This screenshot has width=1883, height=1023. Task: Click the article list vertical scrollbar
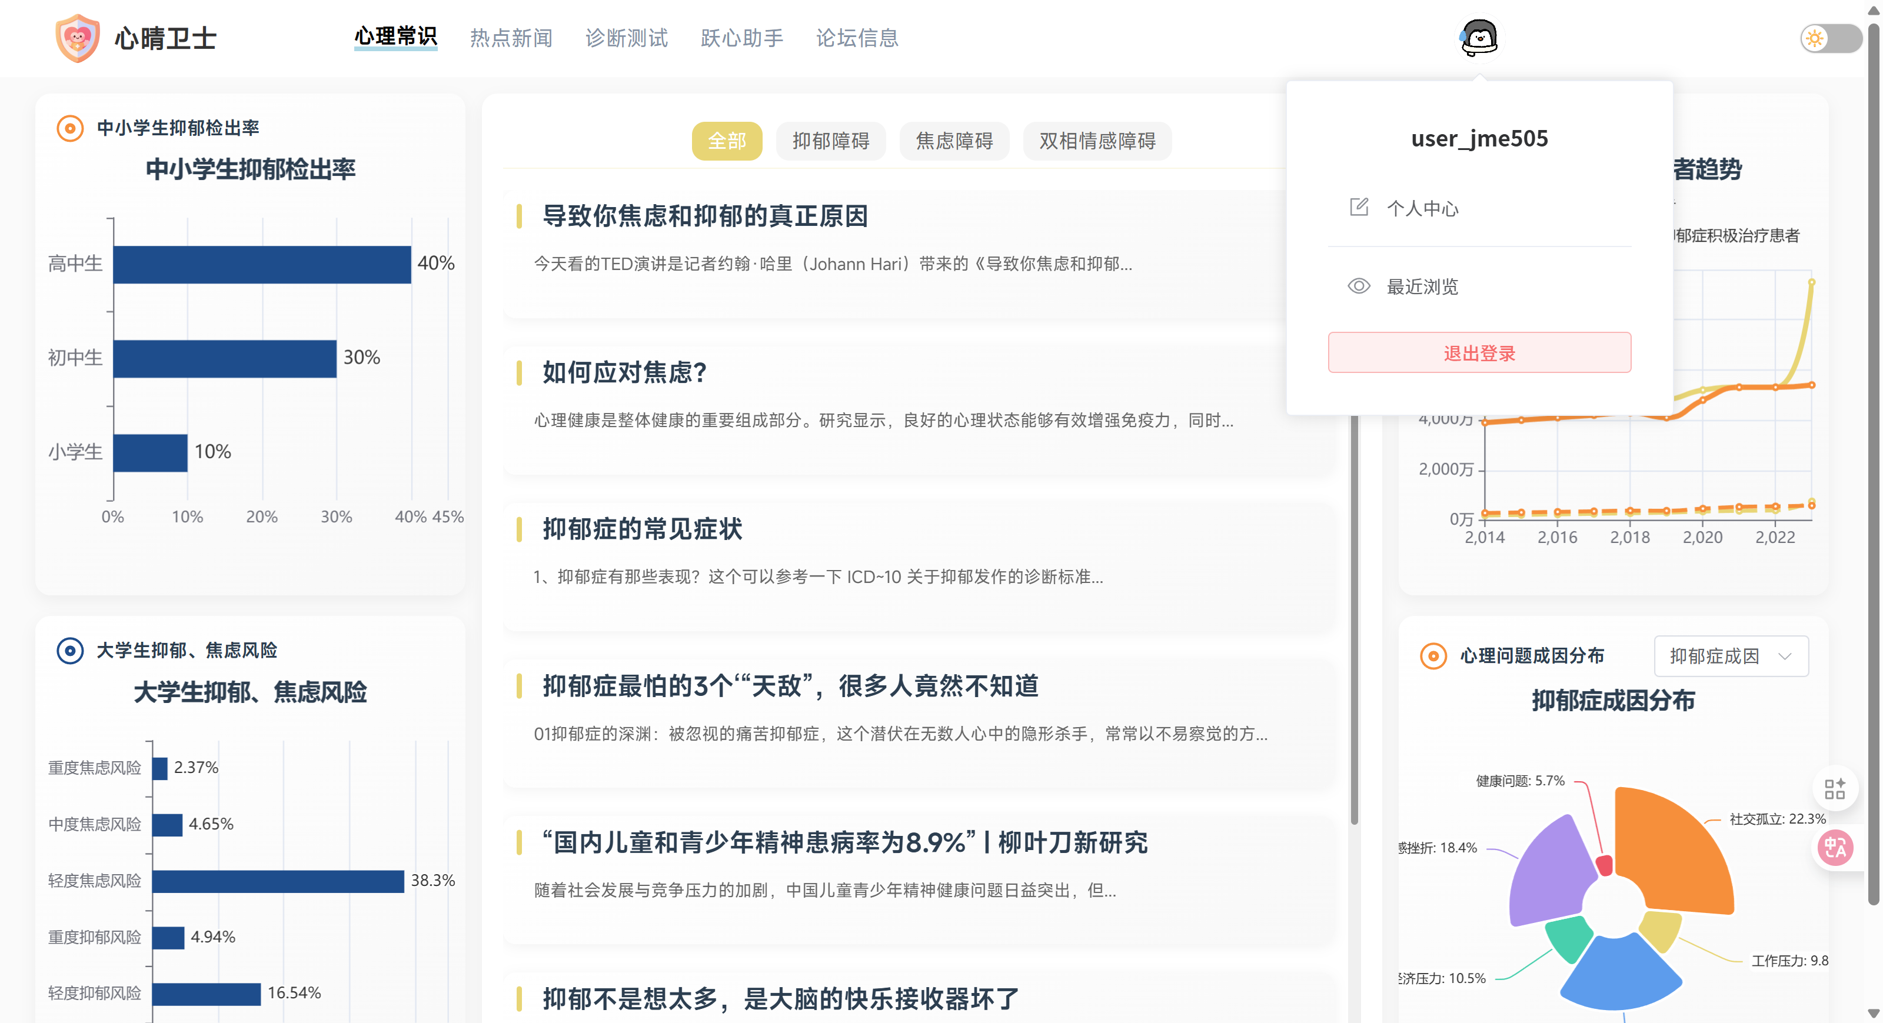1354,621
